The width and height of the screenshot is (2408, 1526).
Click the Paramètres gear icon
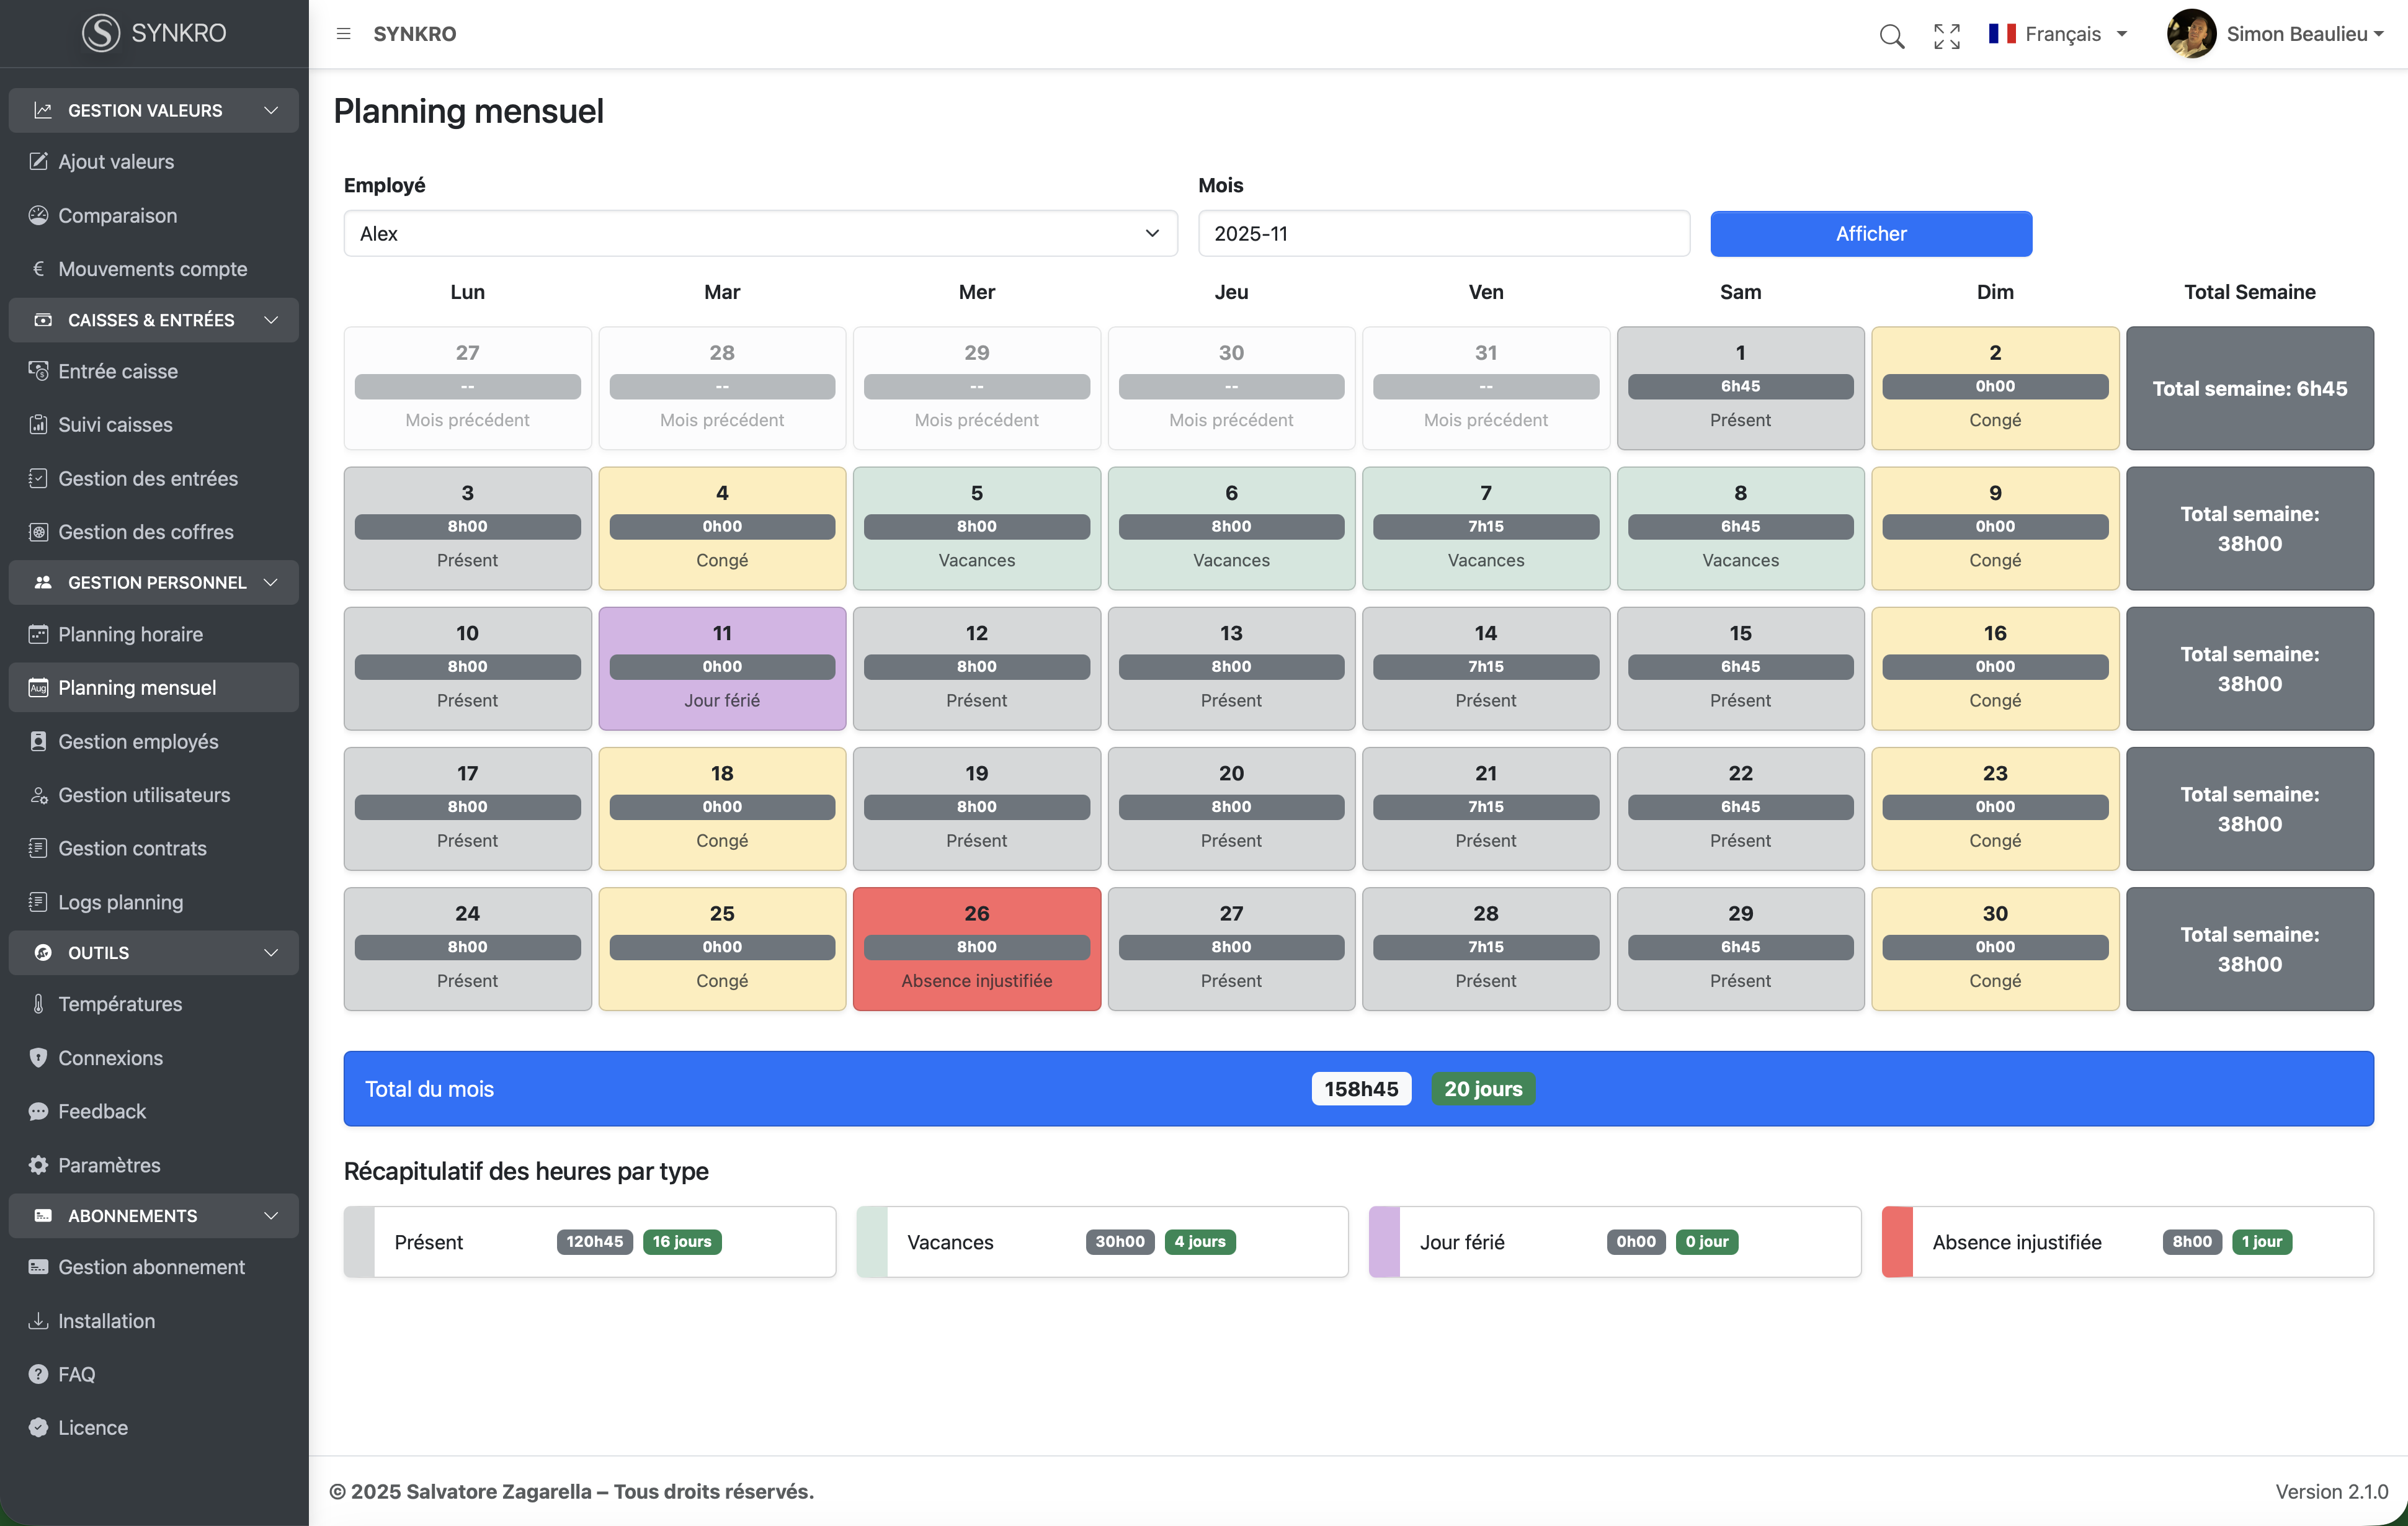(38, 1165)
